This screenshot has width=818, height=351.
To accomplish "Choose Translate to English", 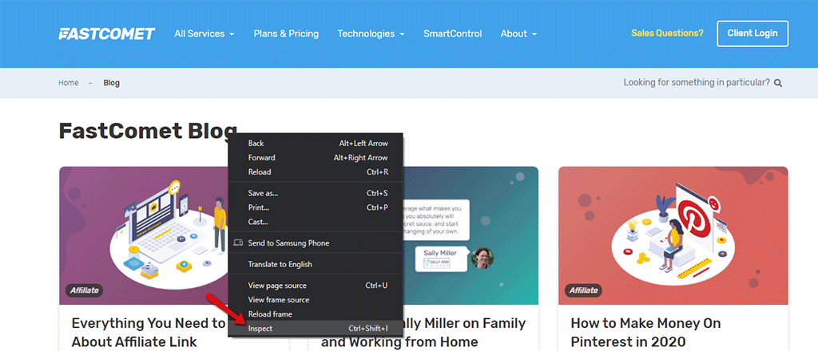I will (316, 265).
